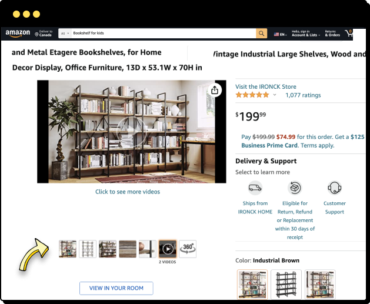This screenshot has height=304, width=370.
Task: Click the orange search magnifier button
Action: pyautogui.click(x=261, y=34)
